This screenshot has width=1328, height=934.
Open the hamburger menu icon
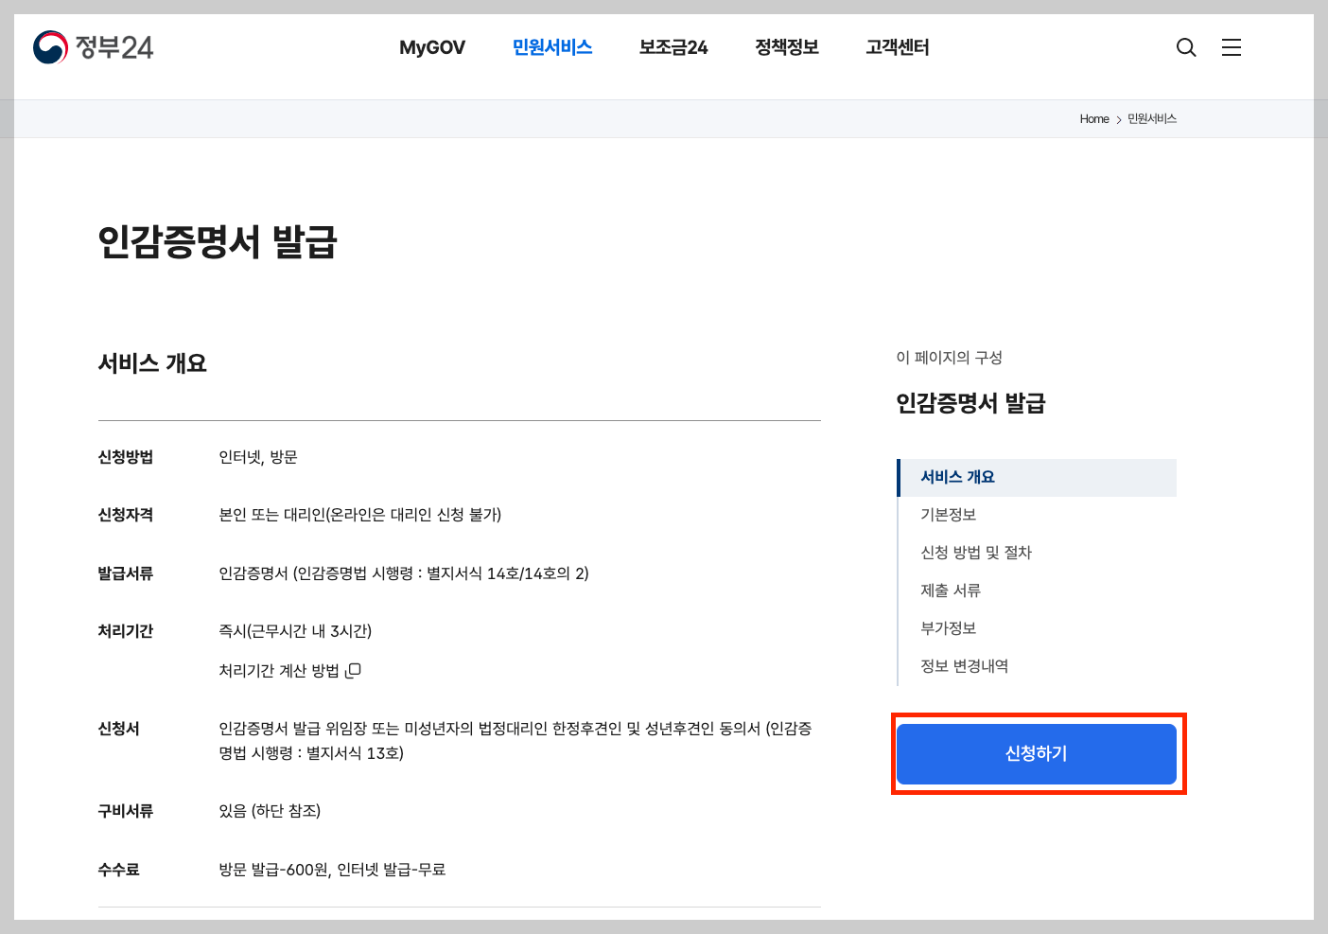click(1231, 46)
